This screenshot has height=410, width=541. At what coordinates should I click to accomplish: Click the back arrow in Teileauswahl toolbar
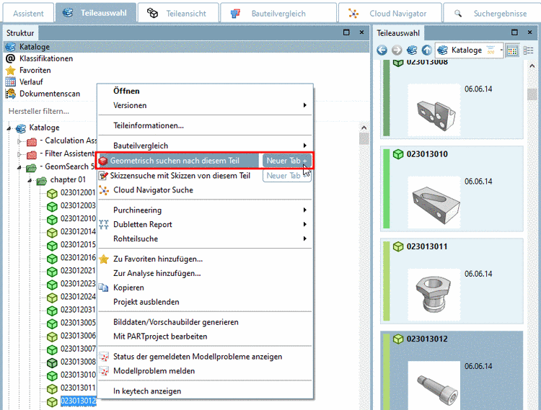point(382,50)
